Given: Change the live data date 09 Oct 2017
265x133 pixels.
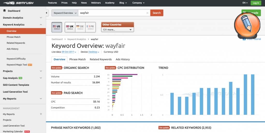Looking at the screenshot, I should 69,52.
